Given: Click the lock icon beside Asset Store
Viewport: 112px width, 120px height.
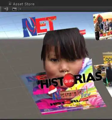Looking at the screenshot, I should (10, 4).
